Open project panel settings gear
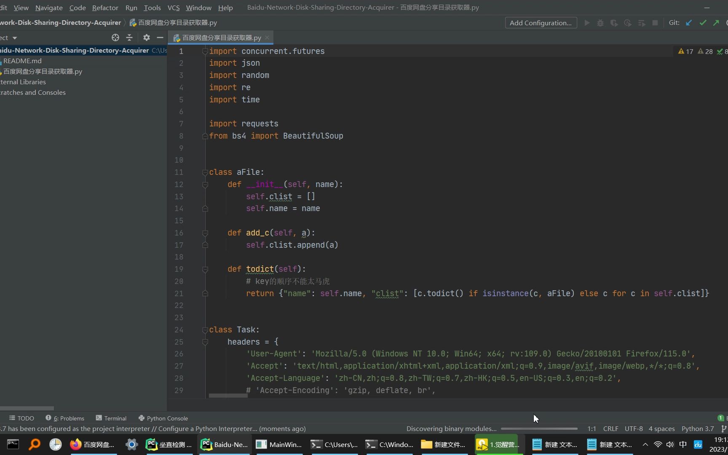 (x=146, y=37)
